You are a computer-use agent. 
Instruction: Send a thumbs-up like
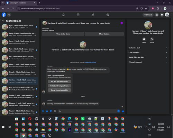coord(123,111)
